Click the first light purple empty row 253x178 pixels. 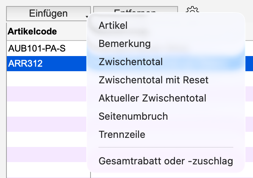[x=45, y=94]
